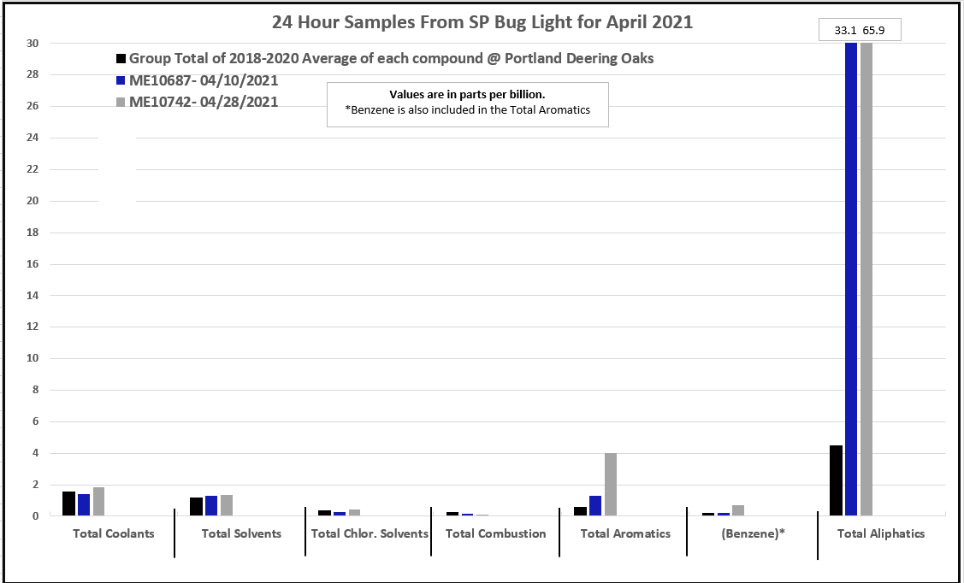This screenshot has height=583, width=964.
Task: Click the blue Total Aromatics bar
Action: point(595,505)
